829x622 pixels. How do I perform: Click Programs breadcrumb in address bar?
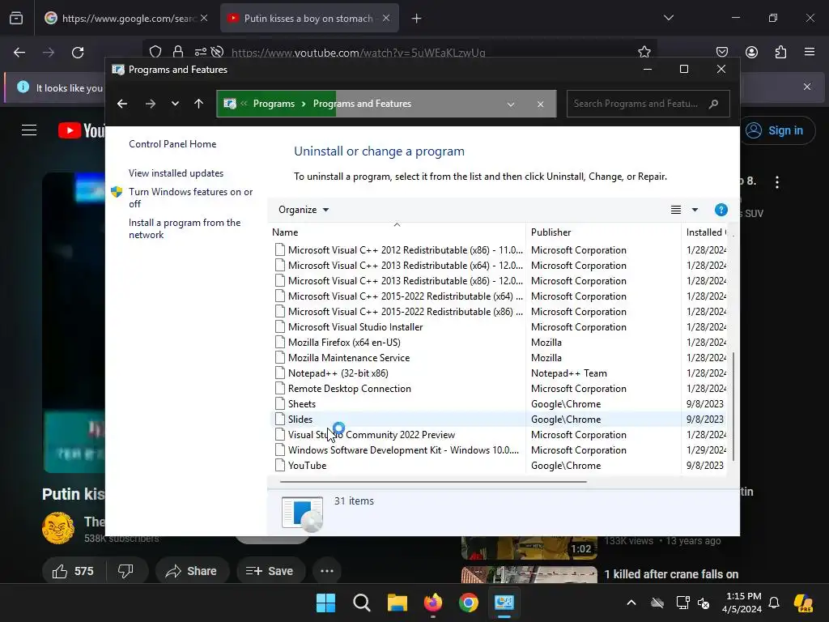tap(274, 104)
